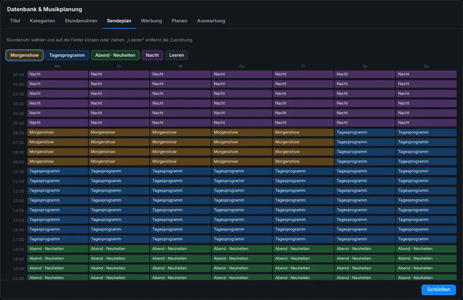Open the Werbung tab
The image size is (463, 300).
pyautogui.click(x=151, y=21)
